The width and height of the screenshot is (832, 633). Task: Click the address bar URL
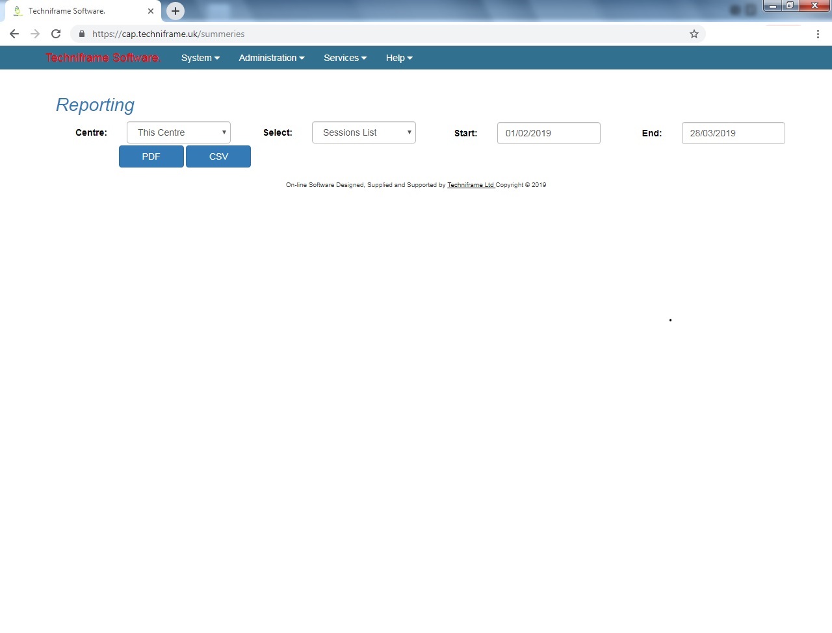click(168, 34)
